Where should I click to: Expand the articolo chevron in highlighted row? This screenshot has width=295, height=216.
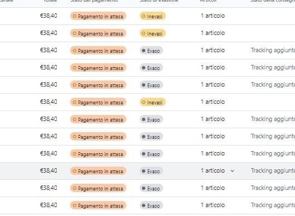point(233,171)
